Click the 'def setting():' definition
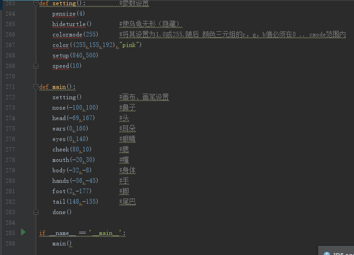The image size is (354, 255). coord(62,3)
